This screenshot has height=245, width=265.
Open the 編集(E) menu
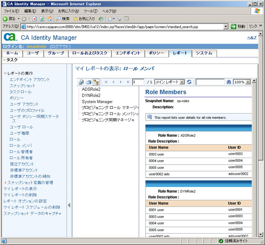(x=30, y=11)
